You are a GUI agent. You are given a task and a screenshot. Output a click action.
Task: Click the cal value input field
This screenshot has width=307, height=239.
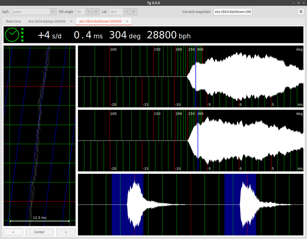tap(116, 12)
